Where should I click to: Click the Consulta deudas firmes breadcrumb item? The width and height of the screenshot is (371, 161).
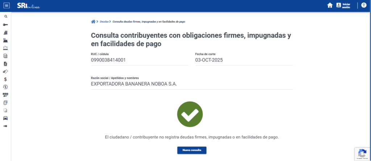149,22
